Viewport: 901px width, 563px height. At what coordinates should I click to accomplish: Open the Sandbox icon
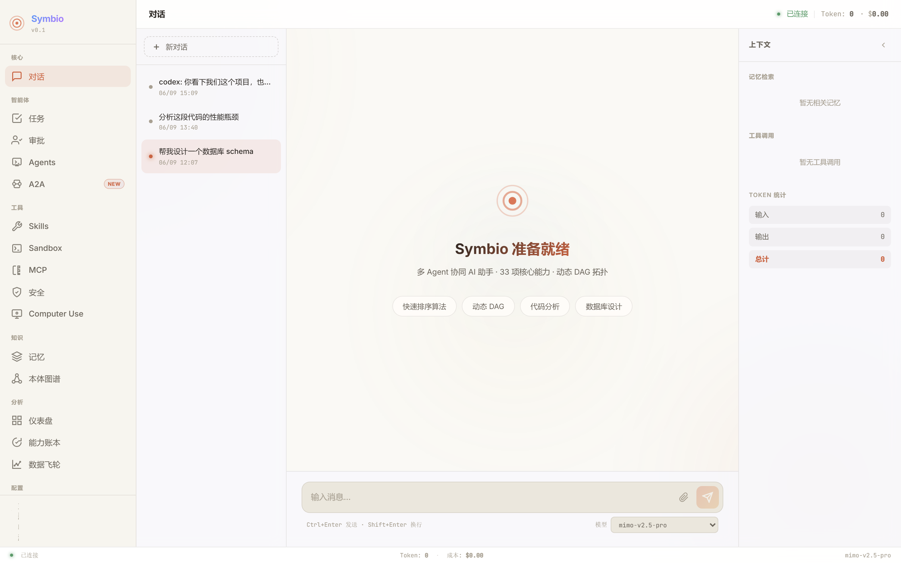(17, 248)
